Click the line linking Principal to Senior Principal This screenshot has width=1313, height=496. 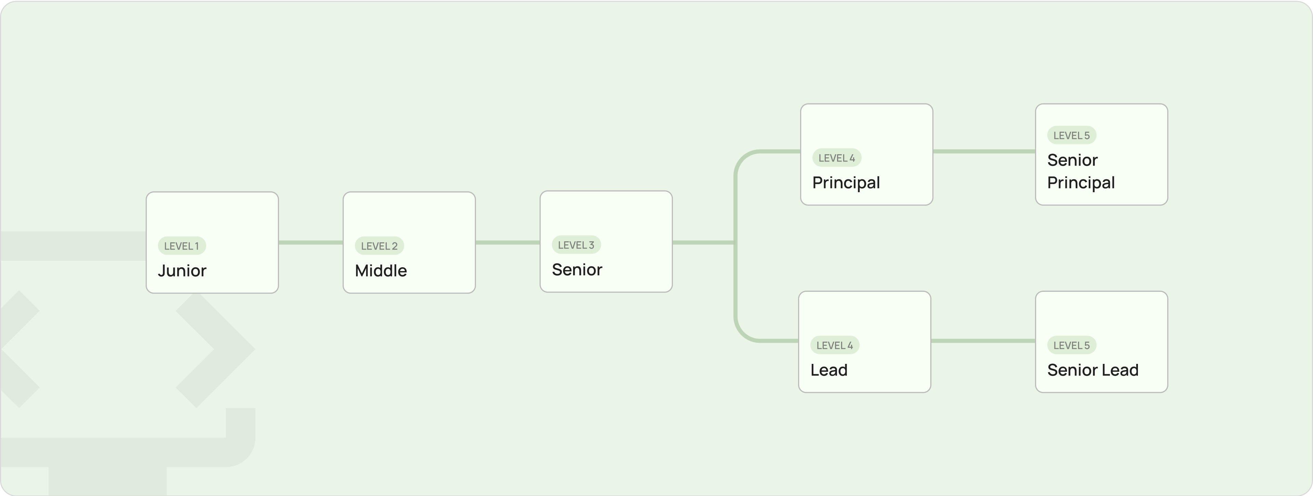(x=984, y=151)
